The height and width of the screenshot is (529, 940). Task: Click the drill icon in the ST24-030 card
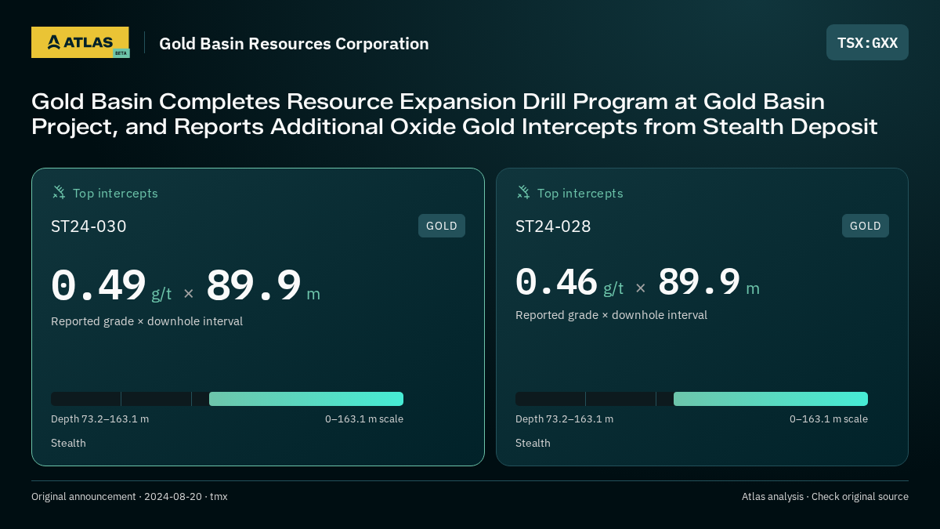(59, 192)
